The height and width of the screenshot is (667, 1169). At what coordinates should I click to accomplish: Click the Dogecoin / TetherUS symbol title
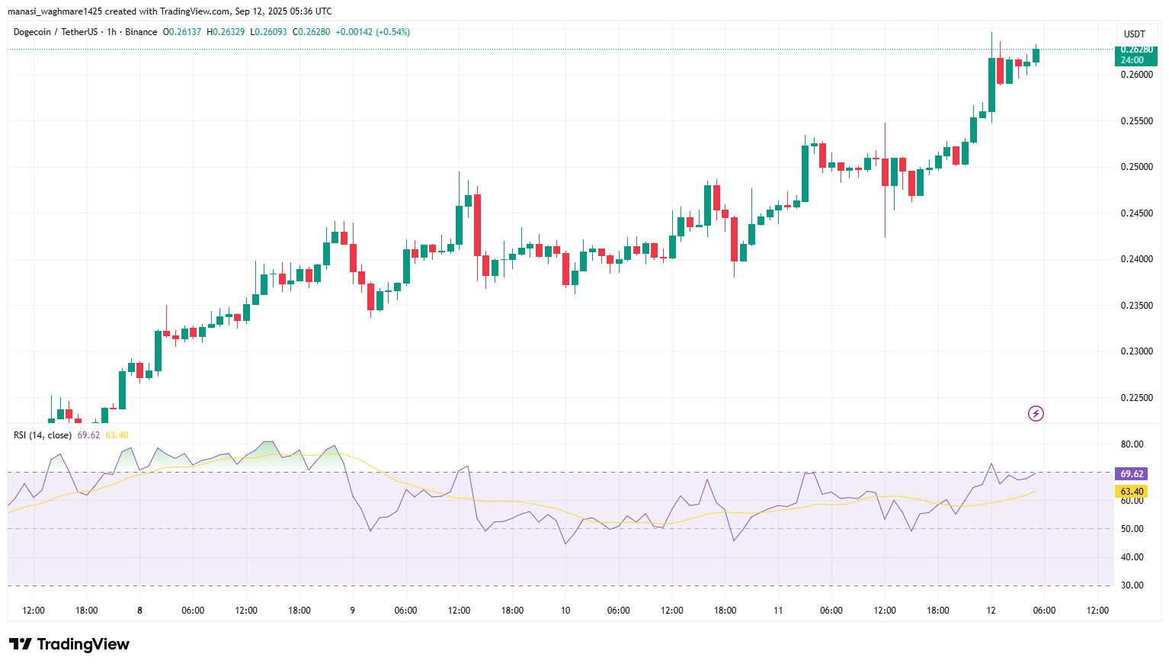(56, 32)
